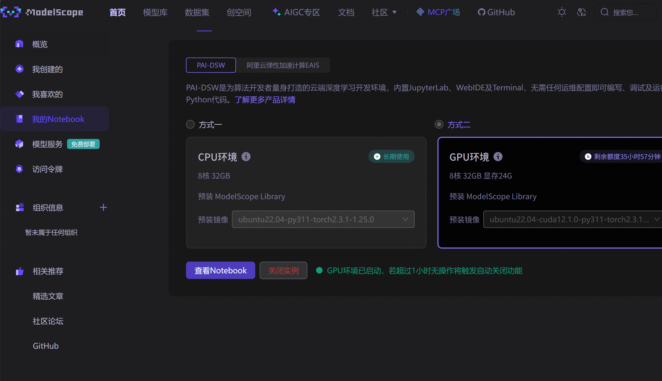Screen dimensions: 662x381
Task: Click the 组织信息 people icon
Action: 20,208
